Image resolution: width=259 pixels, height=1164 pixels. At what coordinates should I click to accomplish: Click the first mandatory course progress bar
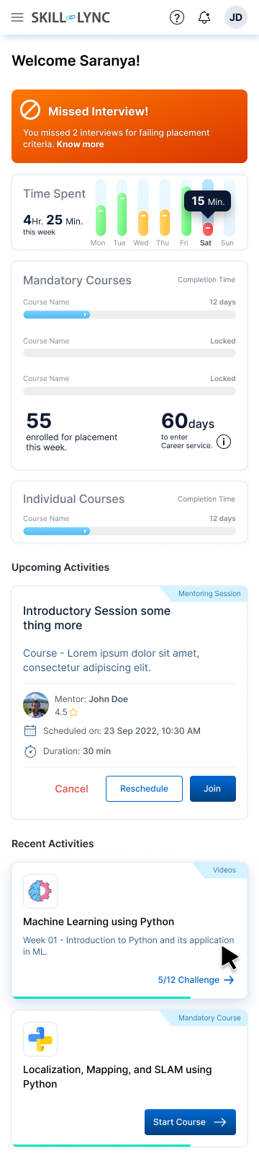(129, 315)
